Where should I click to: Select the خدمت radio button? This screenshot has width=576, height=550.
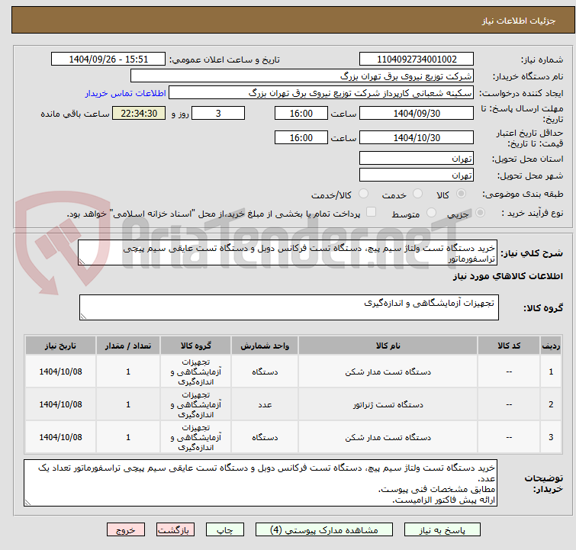(417, 194)
